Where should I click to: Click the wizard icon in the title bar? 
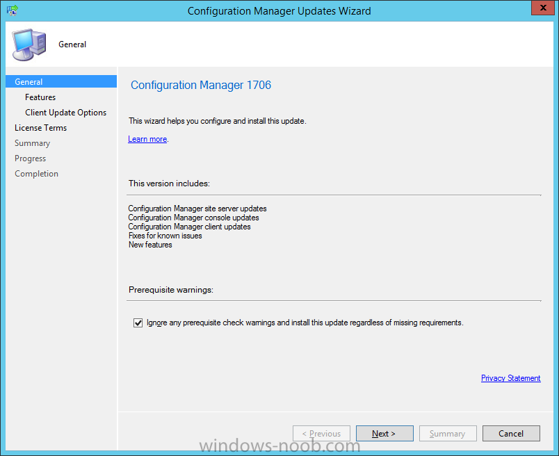(12, 10)
